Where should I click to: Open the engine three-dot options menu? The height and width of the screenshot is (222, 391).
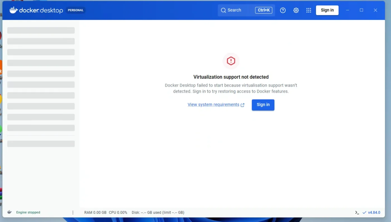73,213
